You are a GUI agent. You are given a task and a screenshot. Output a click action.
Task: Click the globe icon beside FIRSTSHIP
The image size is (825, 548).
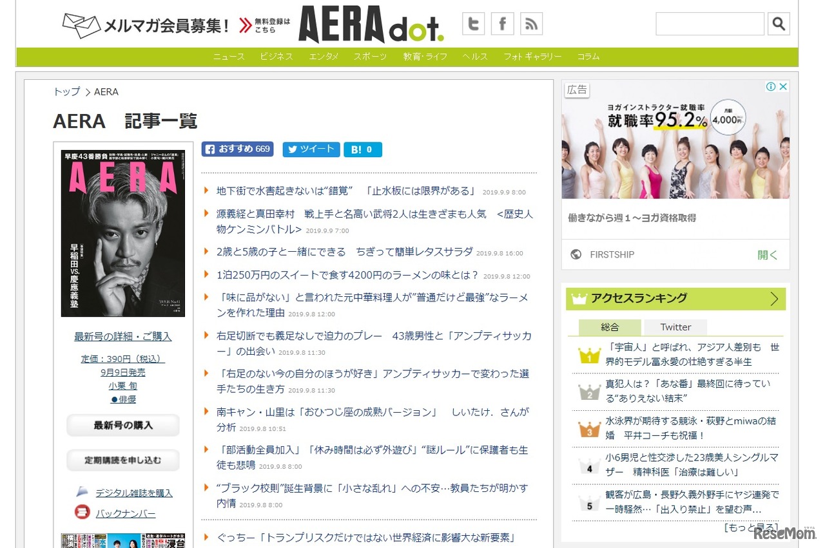[x=576, y=254]
